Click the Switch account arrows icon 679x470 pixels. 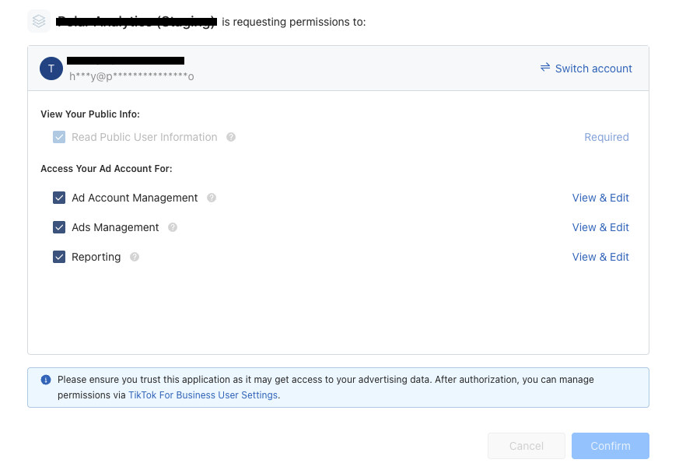545,68
